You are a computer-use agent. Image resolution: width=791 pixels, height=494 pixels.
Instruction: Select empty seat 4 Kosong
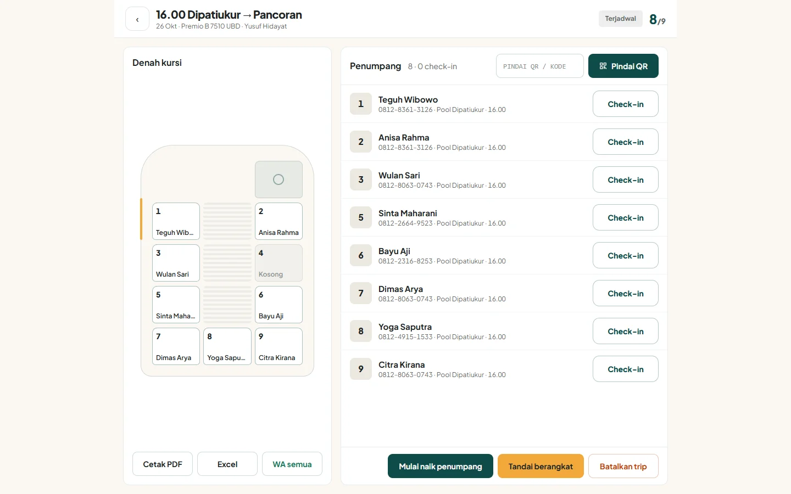278,263
